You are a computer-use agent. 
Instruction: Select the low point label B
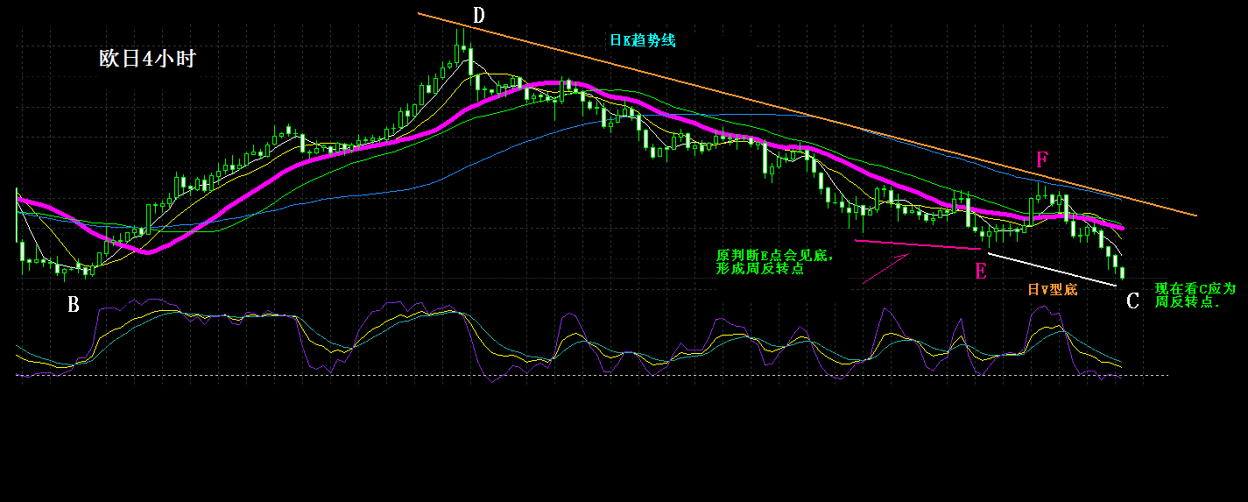74,305
